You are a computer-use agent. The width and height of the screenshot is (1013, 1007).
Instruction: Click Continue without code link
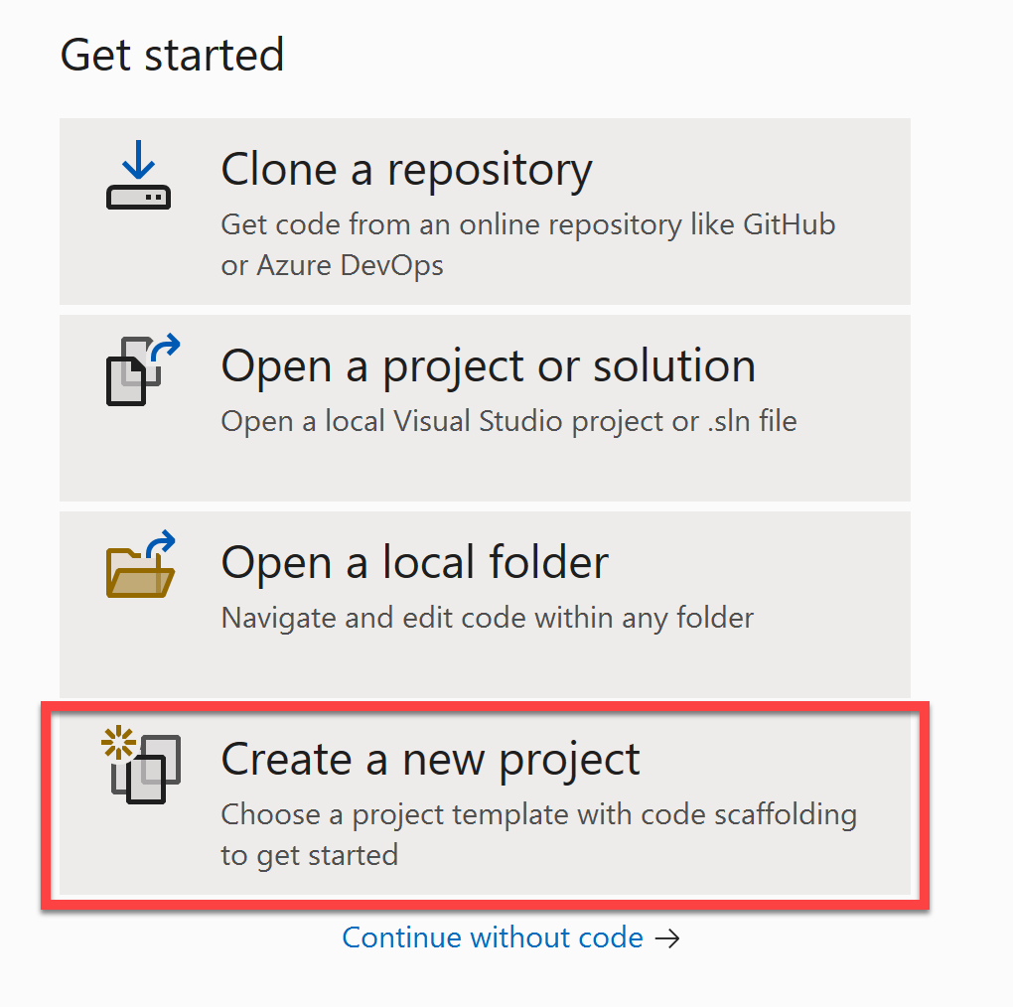point(494,937)
